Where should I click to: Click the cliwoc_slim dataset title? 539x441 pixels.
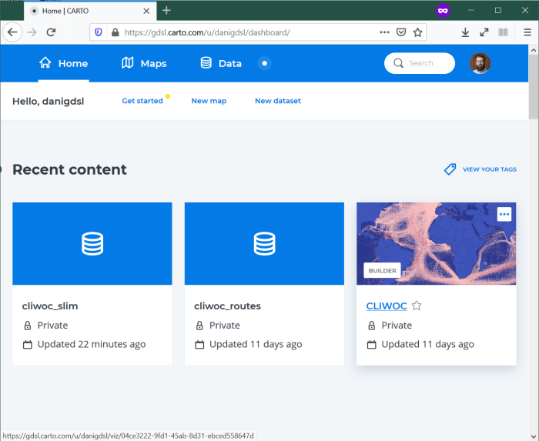50,306
